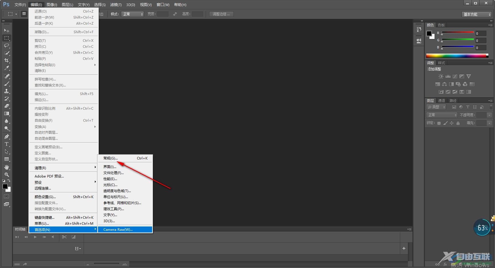Select the Dodge tool

[7, 128]
